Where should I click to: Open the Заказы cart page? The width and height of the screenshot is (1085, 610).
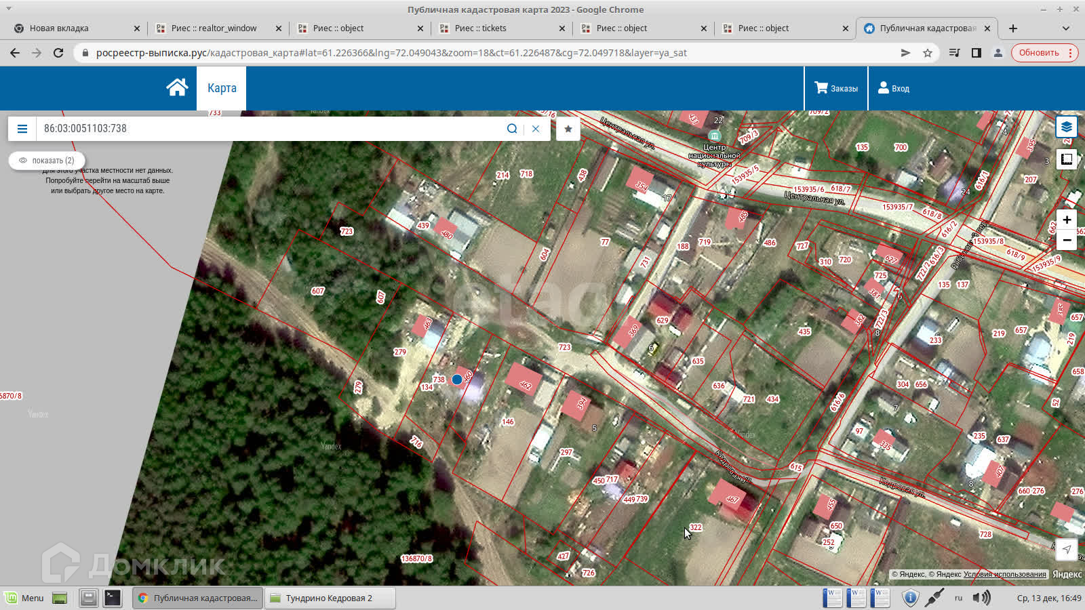[x=836, y=88]
